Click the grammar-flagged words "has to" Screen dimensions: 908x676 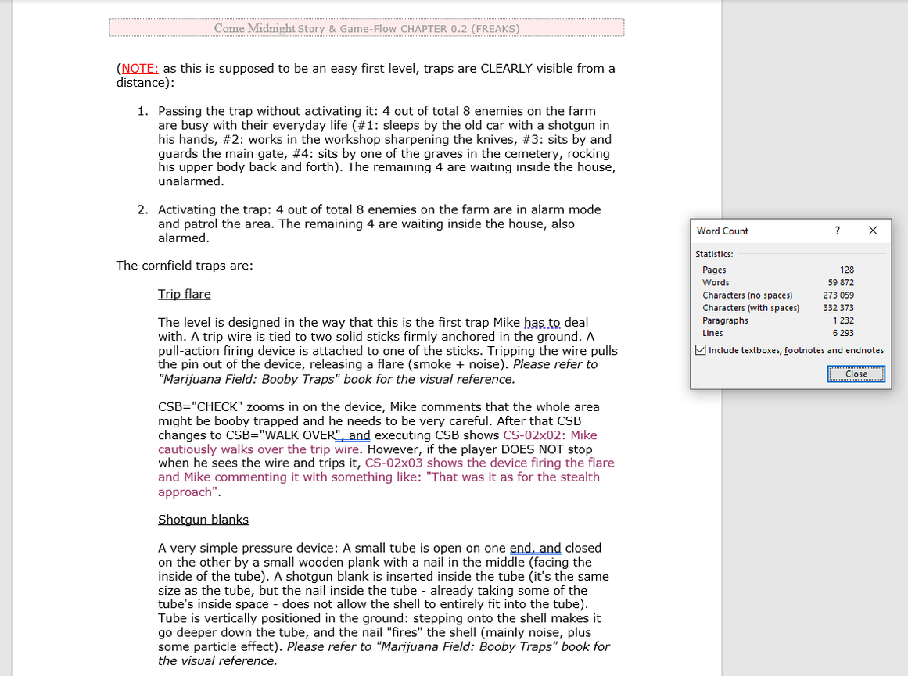pyautogui.click(x=542, y=323)
